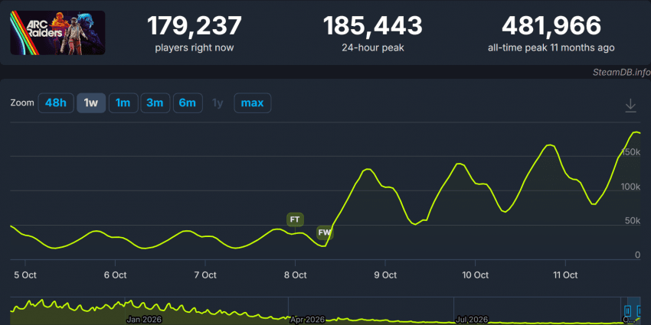Click the all-time peak 11 months ago text
651x325 pixels.
(551, 47)
